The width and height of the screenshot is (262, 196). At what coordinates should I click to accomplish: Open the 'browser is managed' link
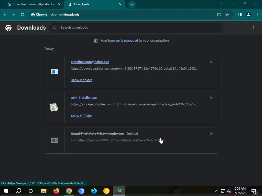[x=123, y=41]
